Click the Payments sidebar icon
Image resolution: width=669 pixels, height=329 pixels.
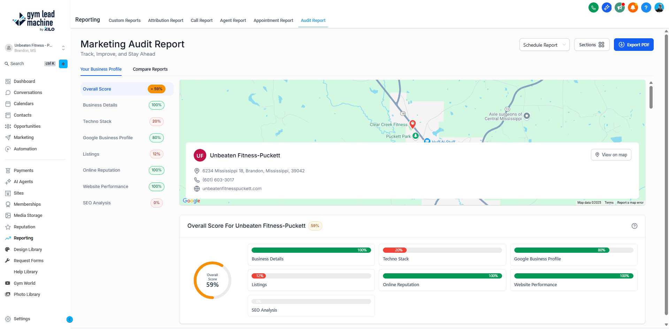(x=8, y=171)
